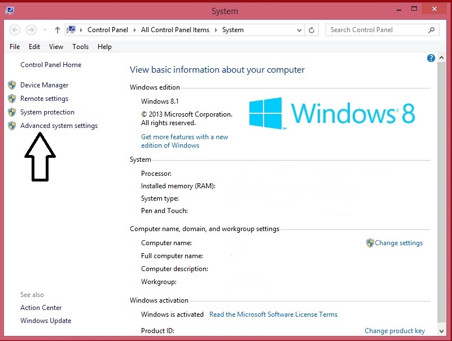The height and width of the screenshot is (341, 452).
Task: Click the 'Full computer name:' label
Action: click(172, 256)
